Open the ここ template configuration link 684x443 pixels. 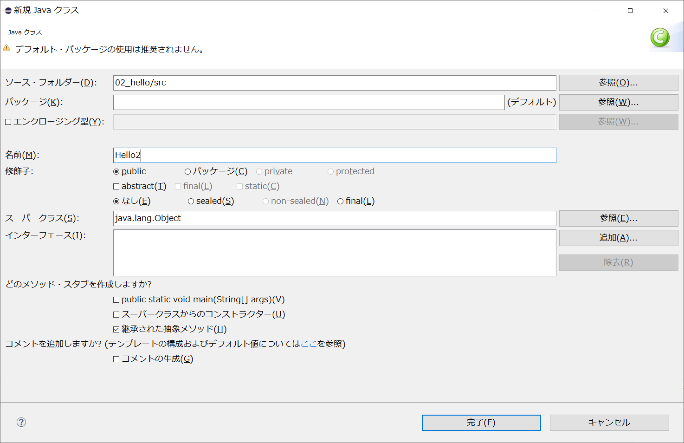[x=309, y=344]
